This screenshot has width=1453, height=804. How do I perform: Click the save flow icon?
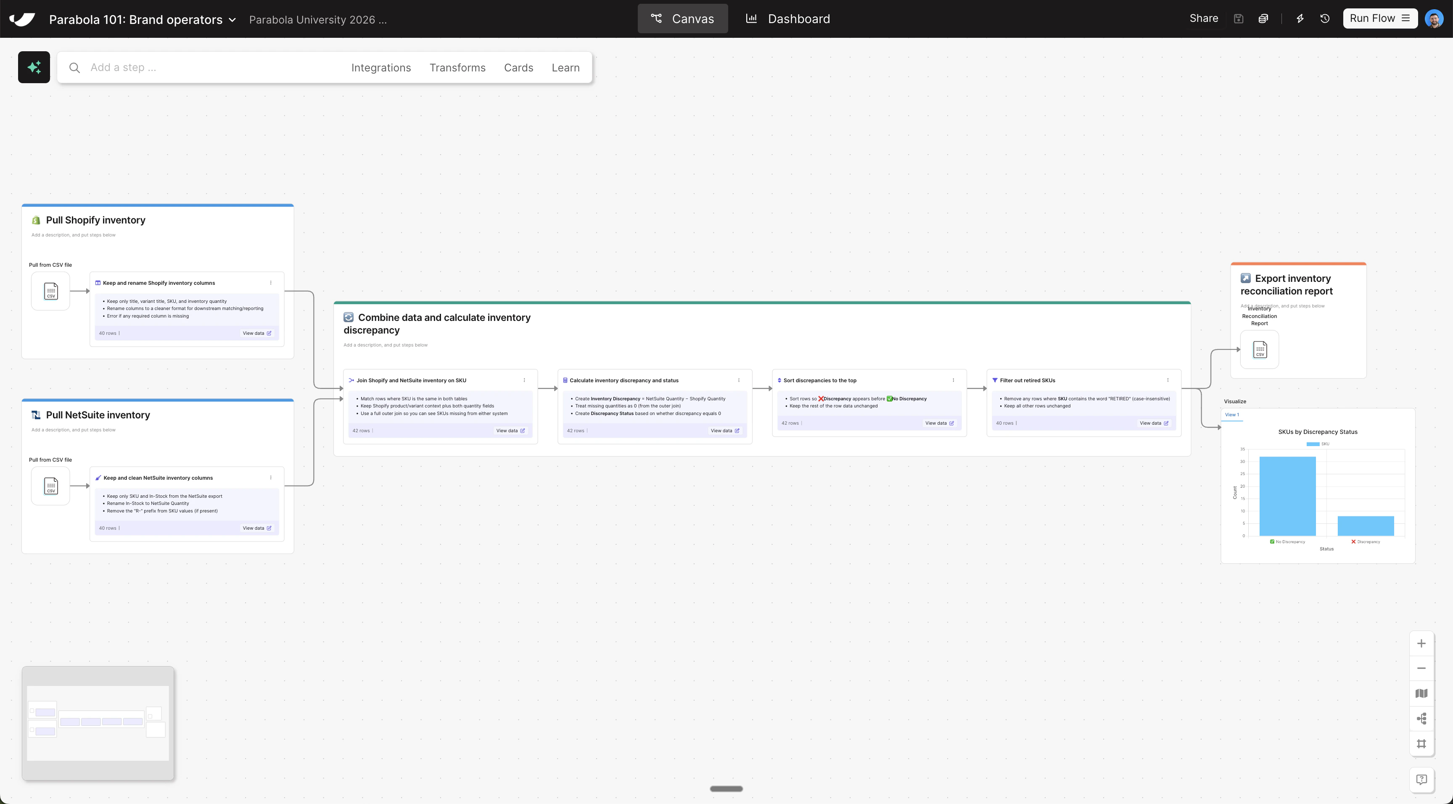point(1238,18)
